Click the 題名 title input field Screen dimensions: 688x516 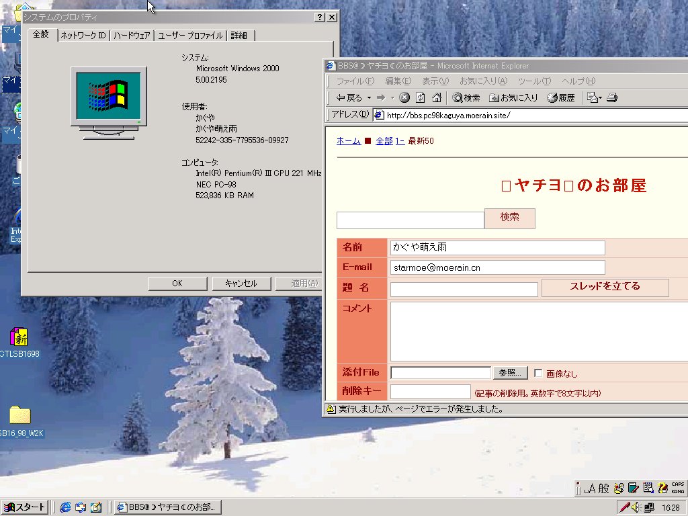pyautogui.click(x=464, y=289)
